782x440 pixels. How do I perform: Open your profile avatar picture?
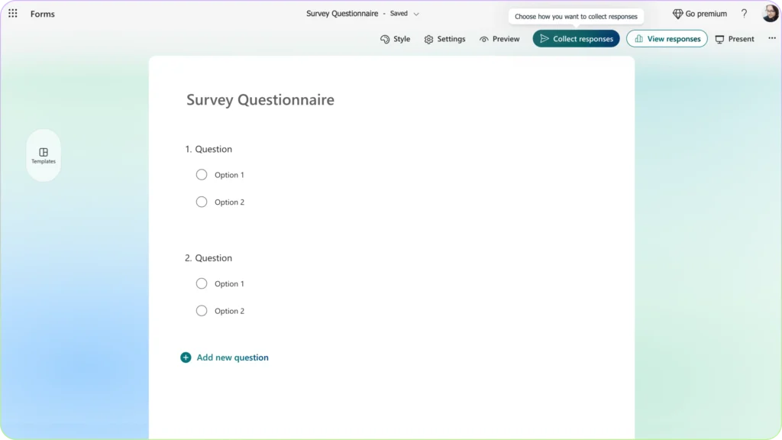(x=769, y=13)
